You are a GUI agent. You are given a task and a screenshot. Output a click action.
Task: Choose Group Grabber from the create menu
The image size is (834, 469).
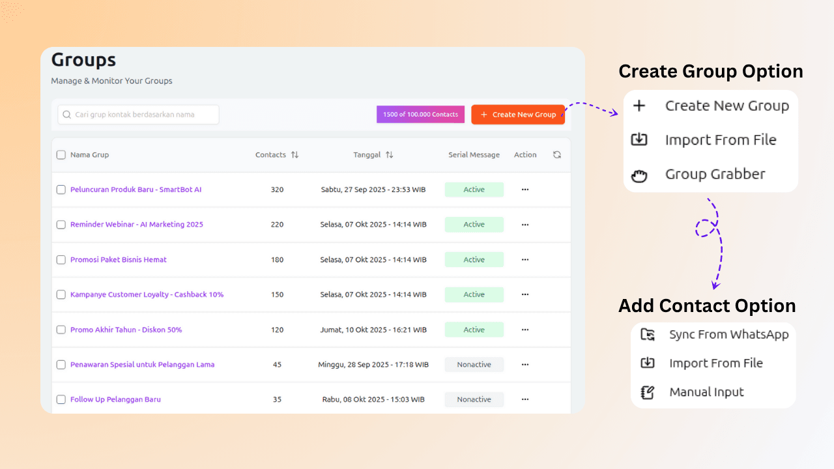715,175
